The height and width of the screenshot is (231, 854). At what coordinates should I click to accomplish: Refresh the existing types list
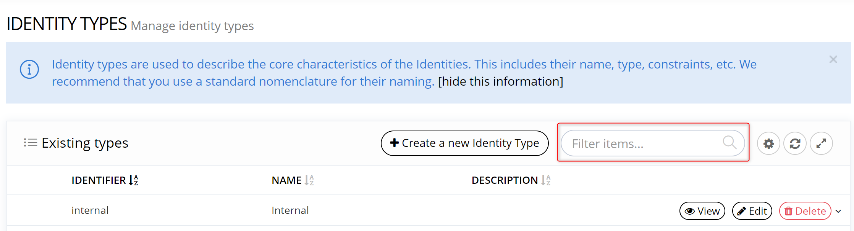pyautogui.click(x=795, y=143)
